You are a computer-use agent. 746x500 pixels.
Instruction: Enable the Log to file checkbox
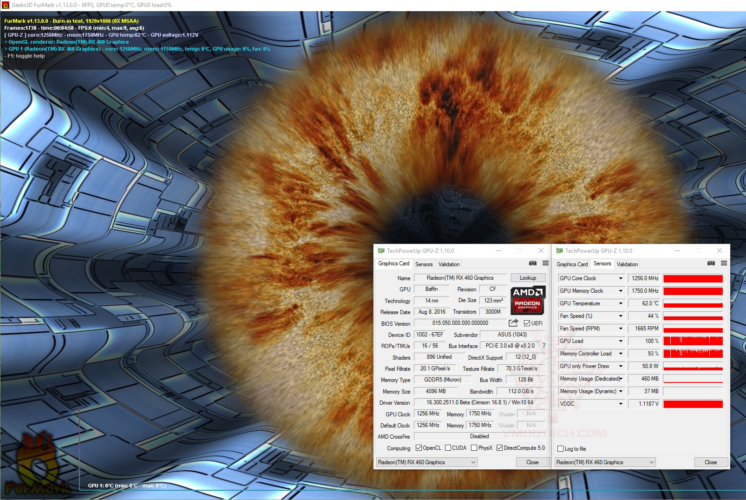point(560,449)
